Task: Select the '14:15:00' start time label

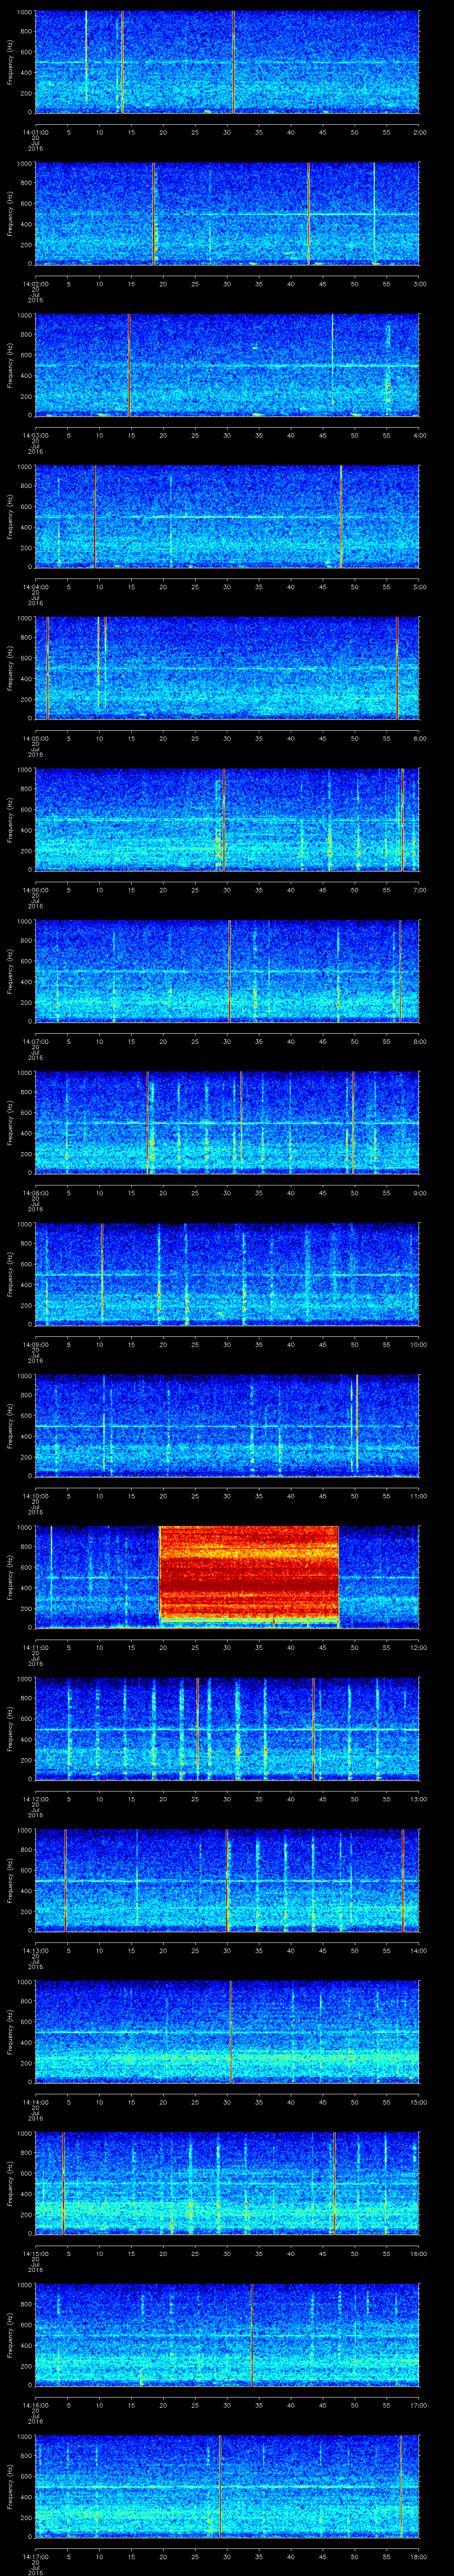Action: pos(35,2254)
